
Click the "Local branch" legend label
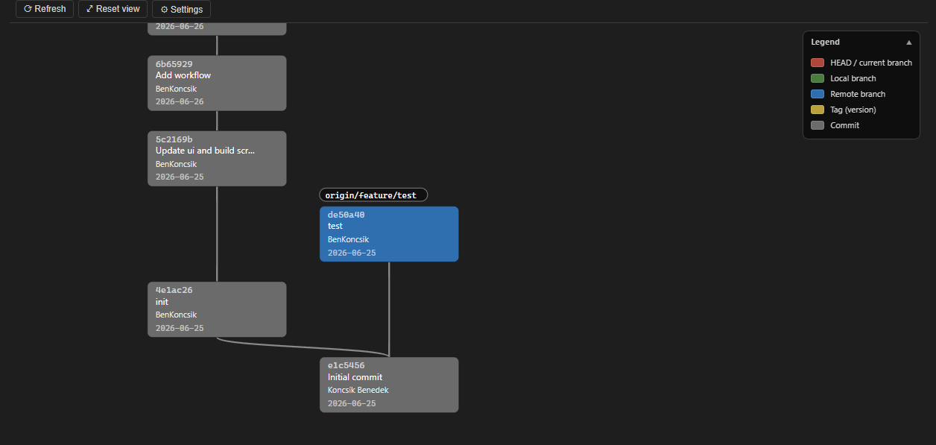(853, 78)
